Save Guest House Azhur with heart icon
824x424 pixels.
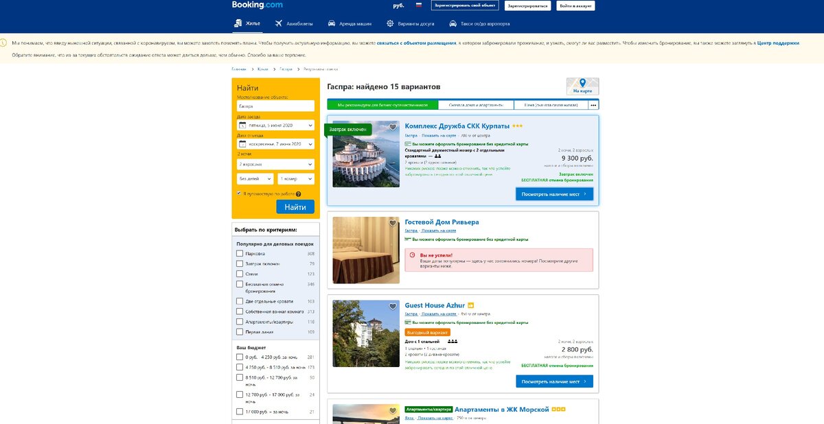pos(393,306)
